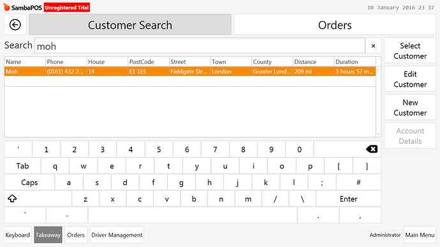The width and height of the screenshot is (440, 247).
Task: Open Driver Management
Action: 117,235
